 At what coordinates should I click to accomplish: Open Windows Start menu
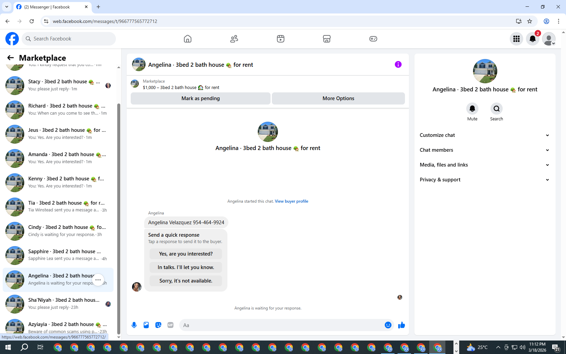tap(8, 347)
